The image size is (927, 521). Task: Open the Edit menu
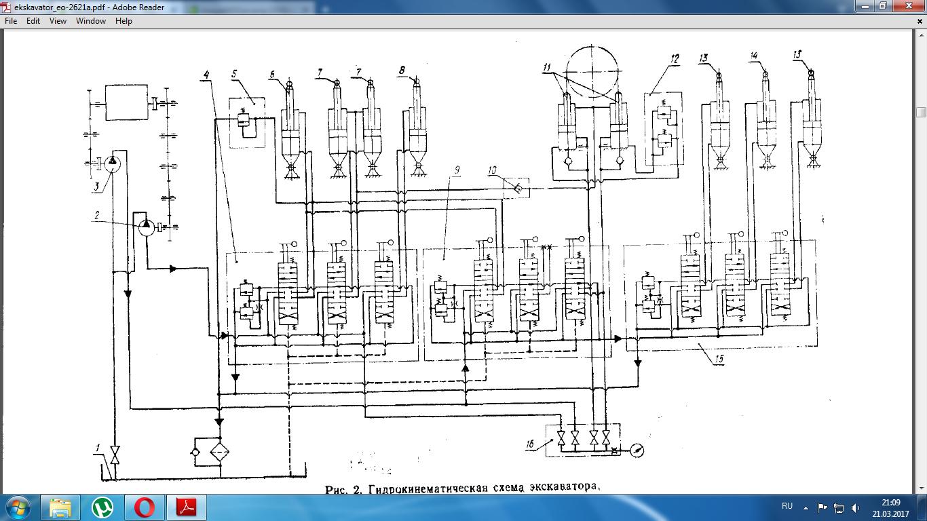(33, 21)
